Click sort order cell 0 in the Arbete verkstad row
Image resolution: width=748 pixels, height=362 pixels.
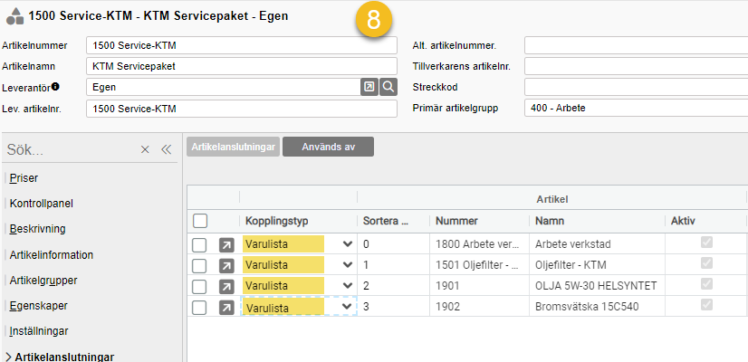tap(394, 244)
